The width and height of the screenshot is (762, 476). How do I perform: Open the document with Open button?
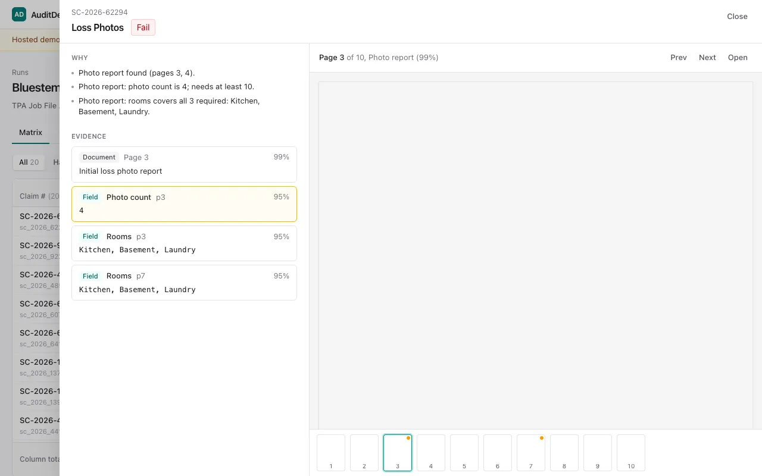[738, 58]
